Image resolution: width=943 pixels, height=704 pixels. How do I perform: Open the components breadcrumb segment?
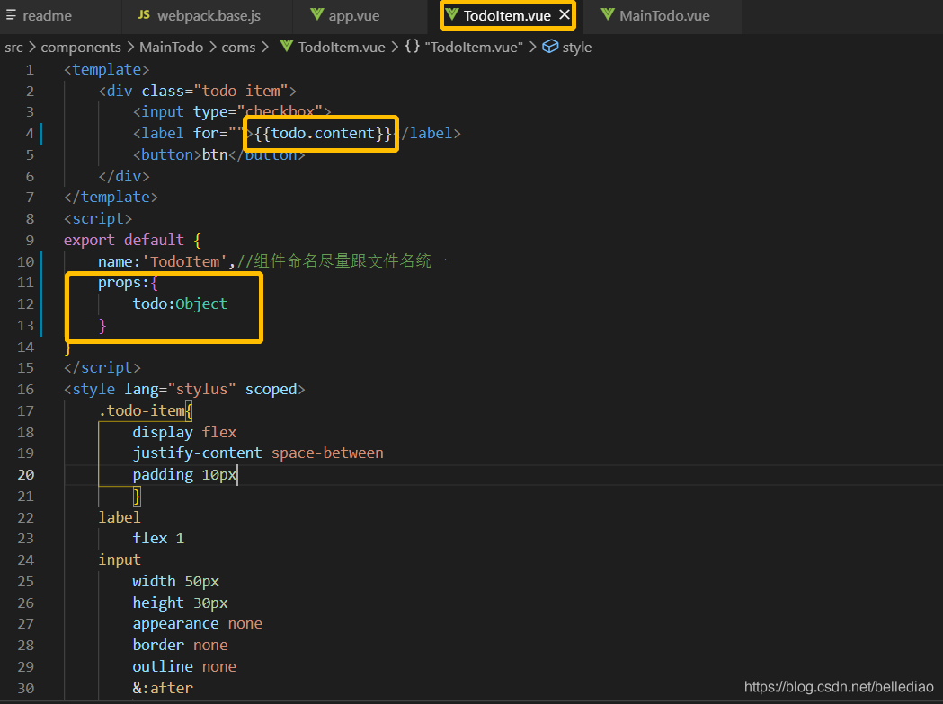coord(81,48)
